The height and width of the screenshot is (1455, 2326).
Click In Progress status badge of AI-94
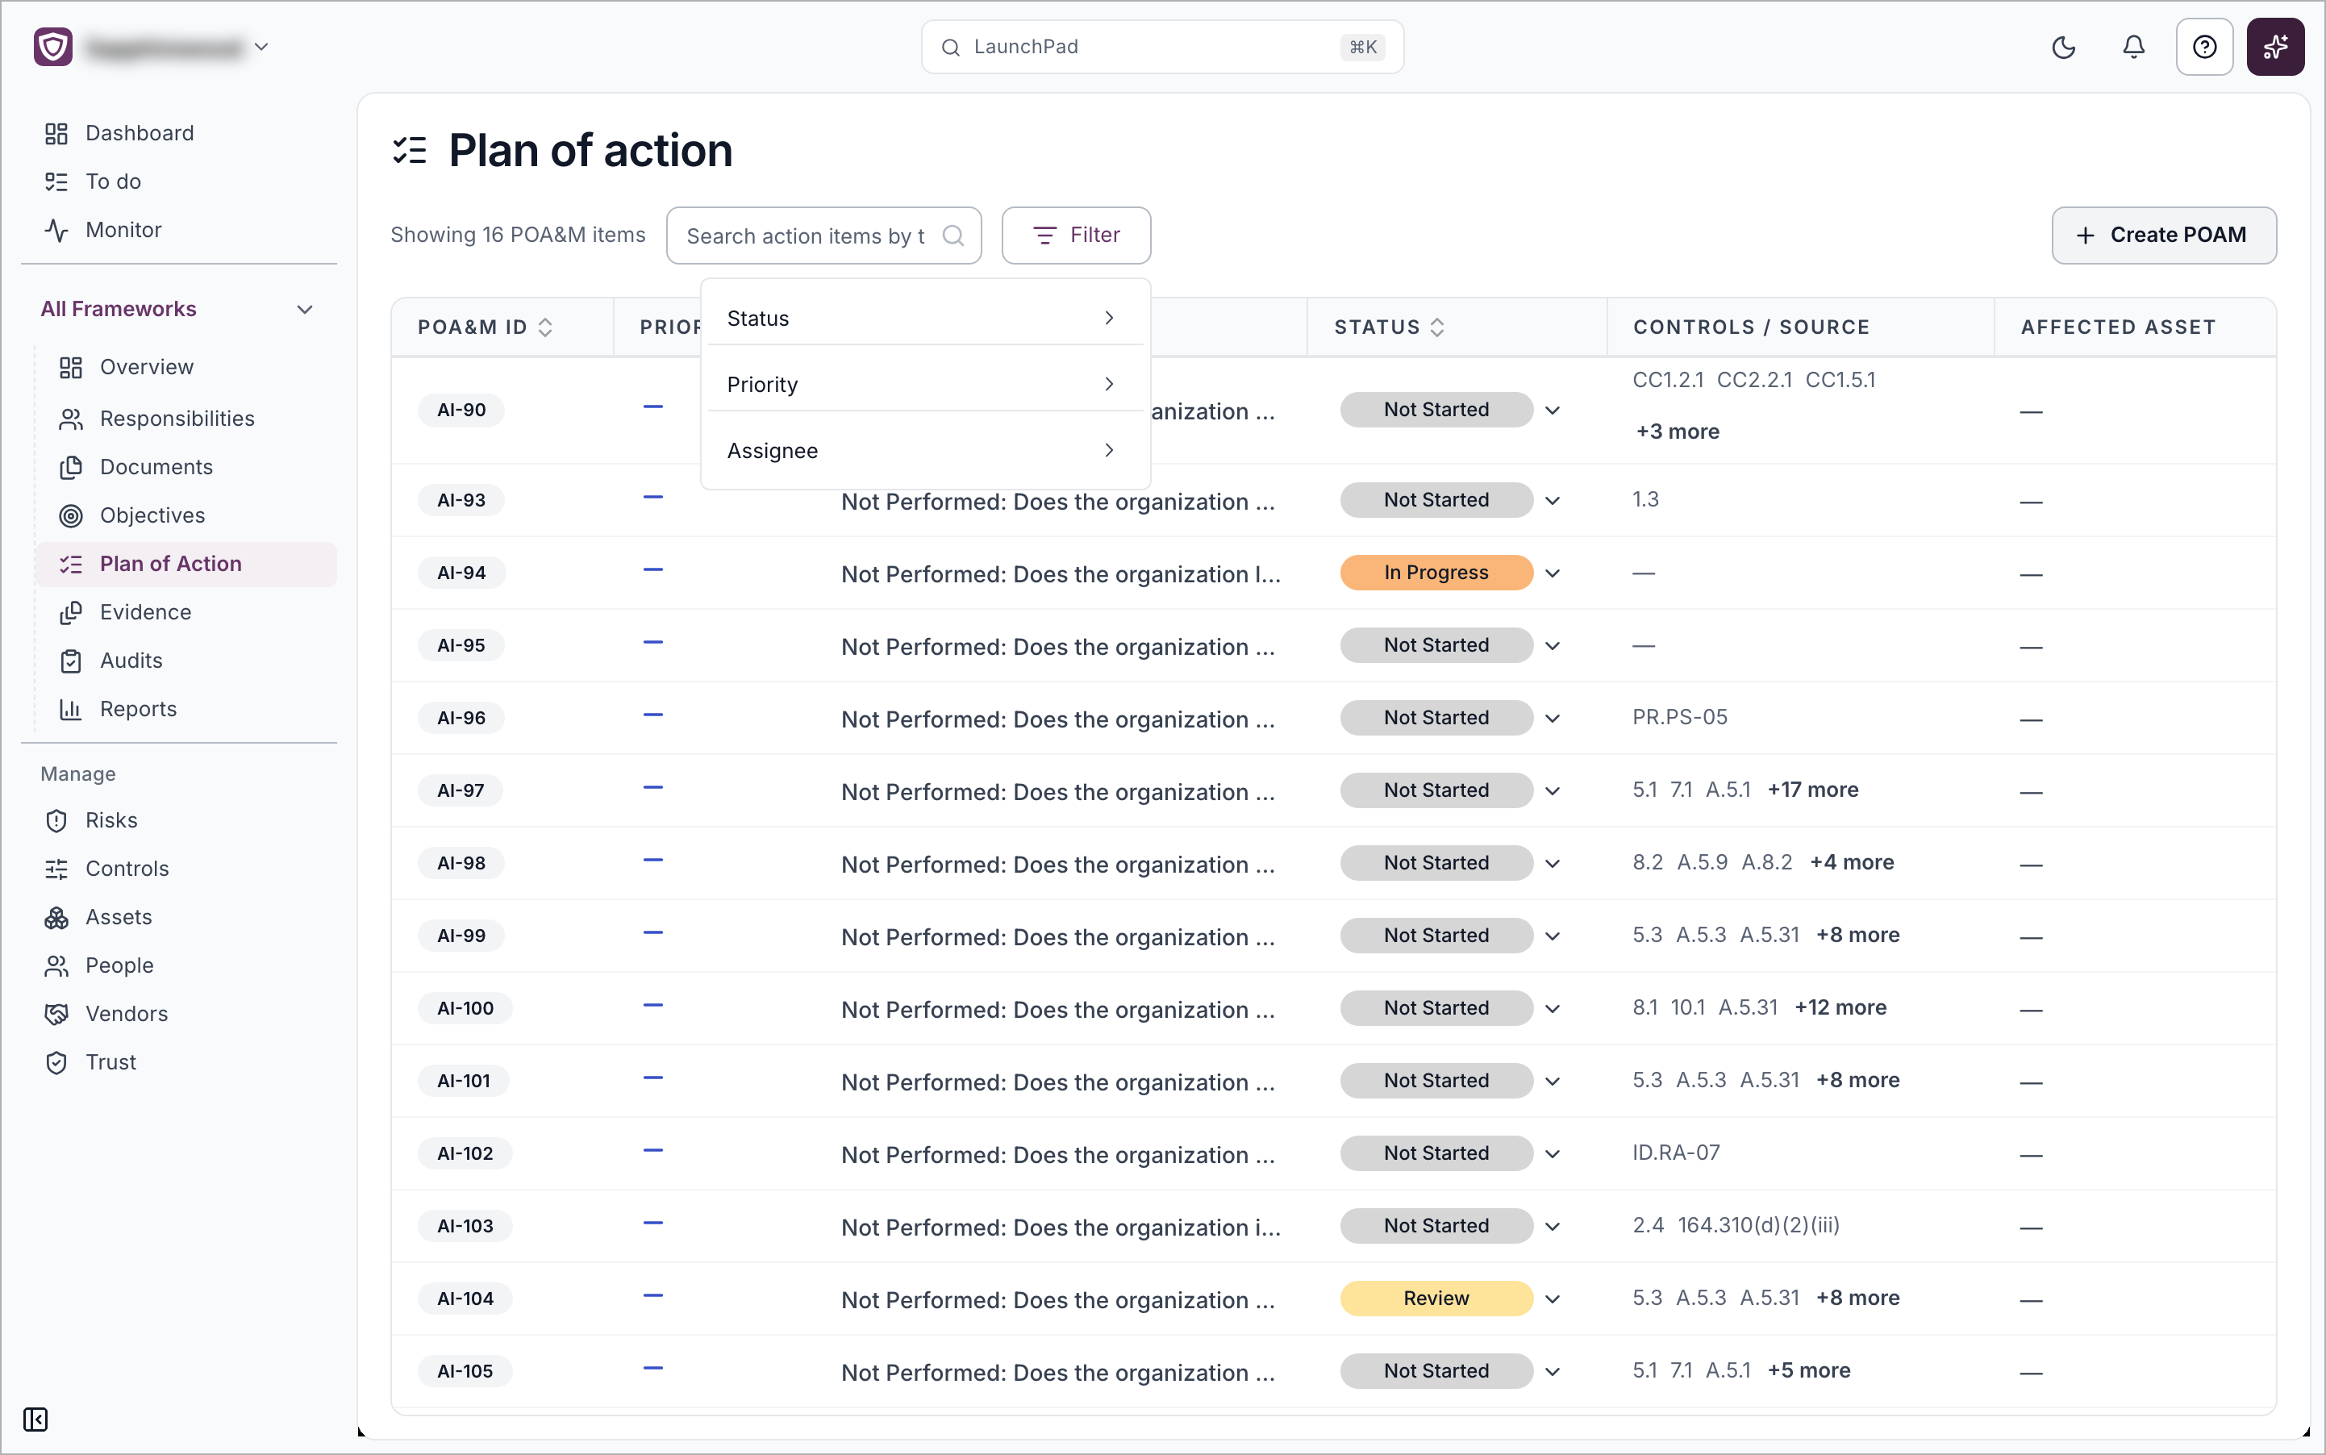[1436, 573]
